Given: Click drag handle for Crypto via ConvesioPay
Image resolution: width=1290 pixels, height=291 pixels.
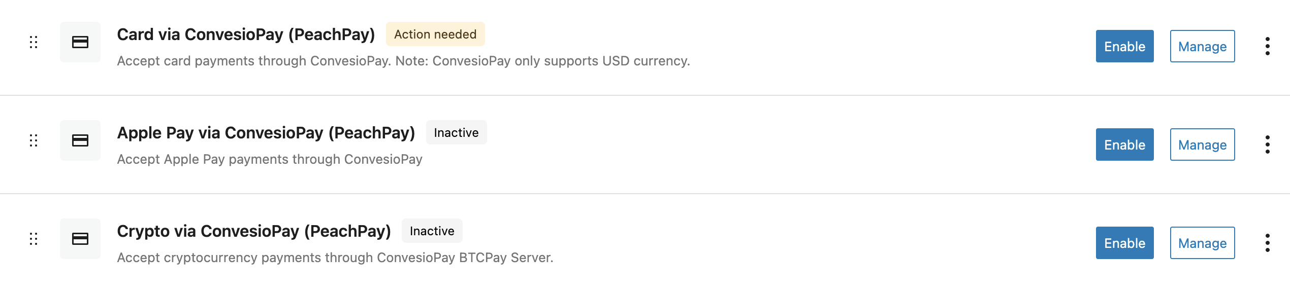Looking at the screenshot, I should pos(34,239).
